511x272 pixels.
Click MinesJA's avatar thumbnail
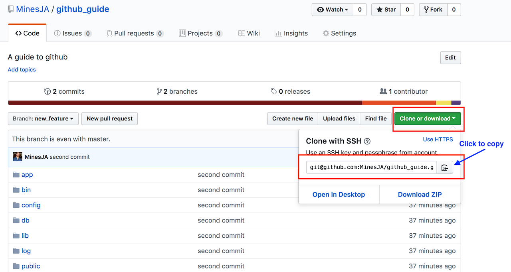pos(18,157)
